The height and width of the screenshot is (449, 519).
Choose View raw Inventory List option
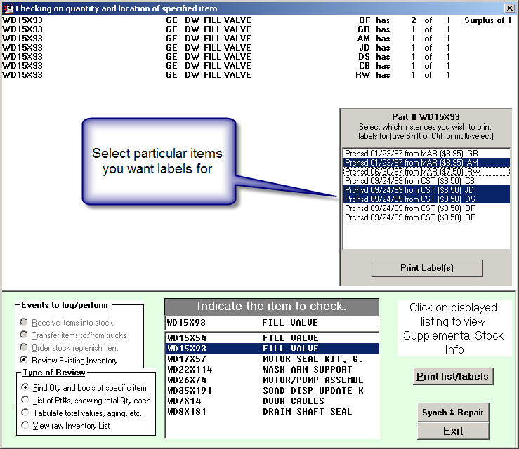click(25, 425)
